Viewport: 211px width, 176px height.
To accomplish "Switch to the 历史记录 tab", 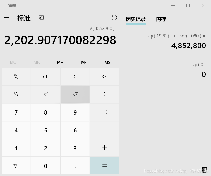I will pos(136,19).
